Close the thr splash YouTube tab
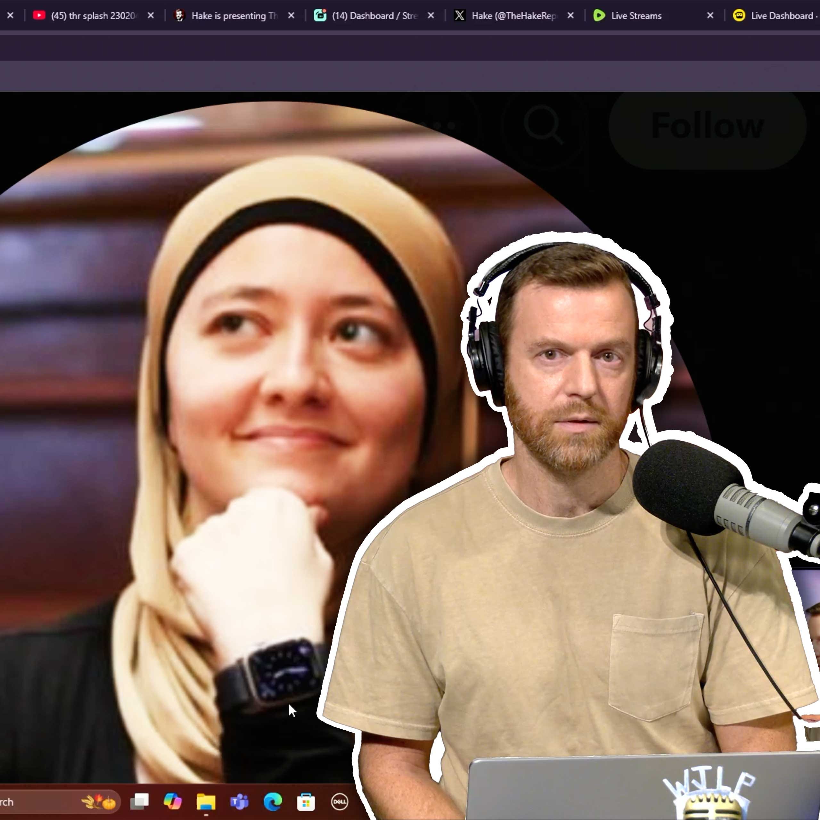 pyautogui.click(x=151, y=16)
